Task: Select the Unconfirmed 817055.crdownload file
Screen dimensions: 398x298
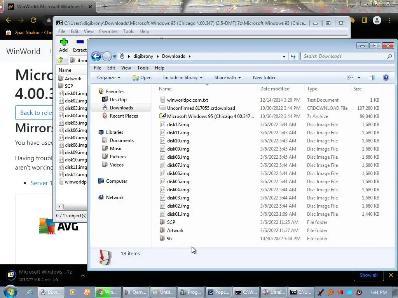Action: [201, 108]
